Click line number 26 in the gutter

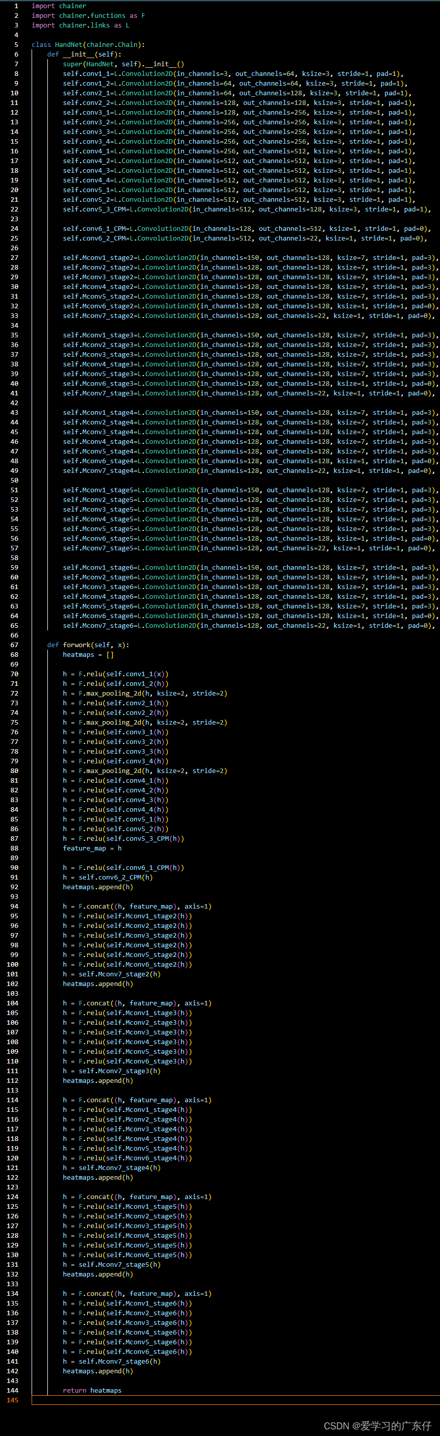[14, 248]
